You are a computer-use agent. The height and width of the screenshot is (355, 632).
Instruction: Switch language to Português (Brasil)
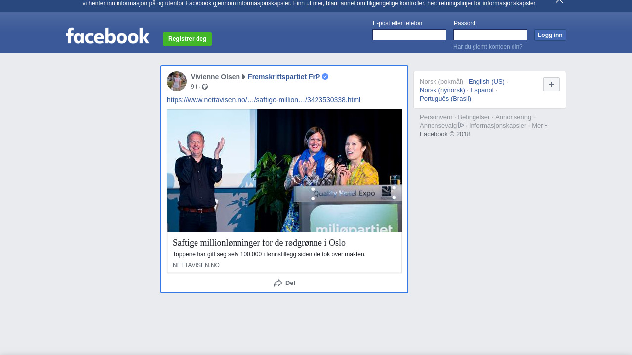(x=445, y=99)
